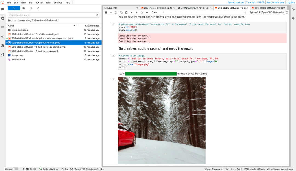Select 236-stable-diffusion-v2-text-to-image.ipynb file
Screen dimensions: 296x171
click(x=54, y=51)
